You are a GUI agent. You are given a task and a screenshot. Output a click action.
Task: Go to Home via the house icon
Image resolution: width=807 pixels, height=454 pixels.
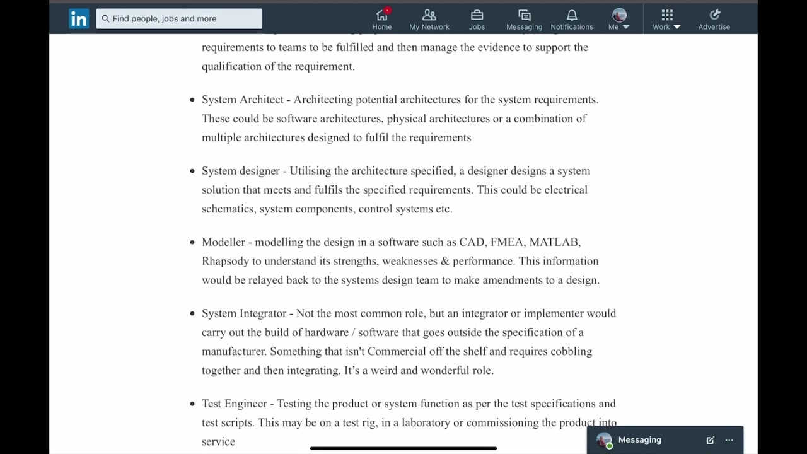(382, 15)
